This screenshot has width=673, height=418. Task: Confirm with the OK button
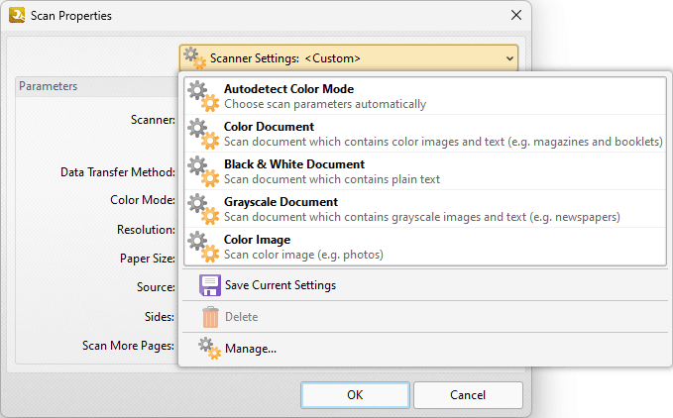(355, 395)
